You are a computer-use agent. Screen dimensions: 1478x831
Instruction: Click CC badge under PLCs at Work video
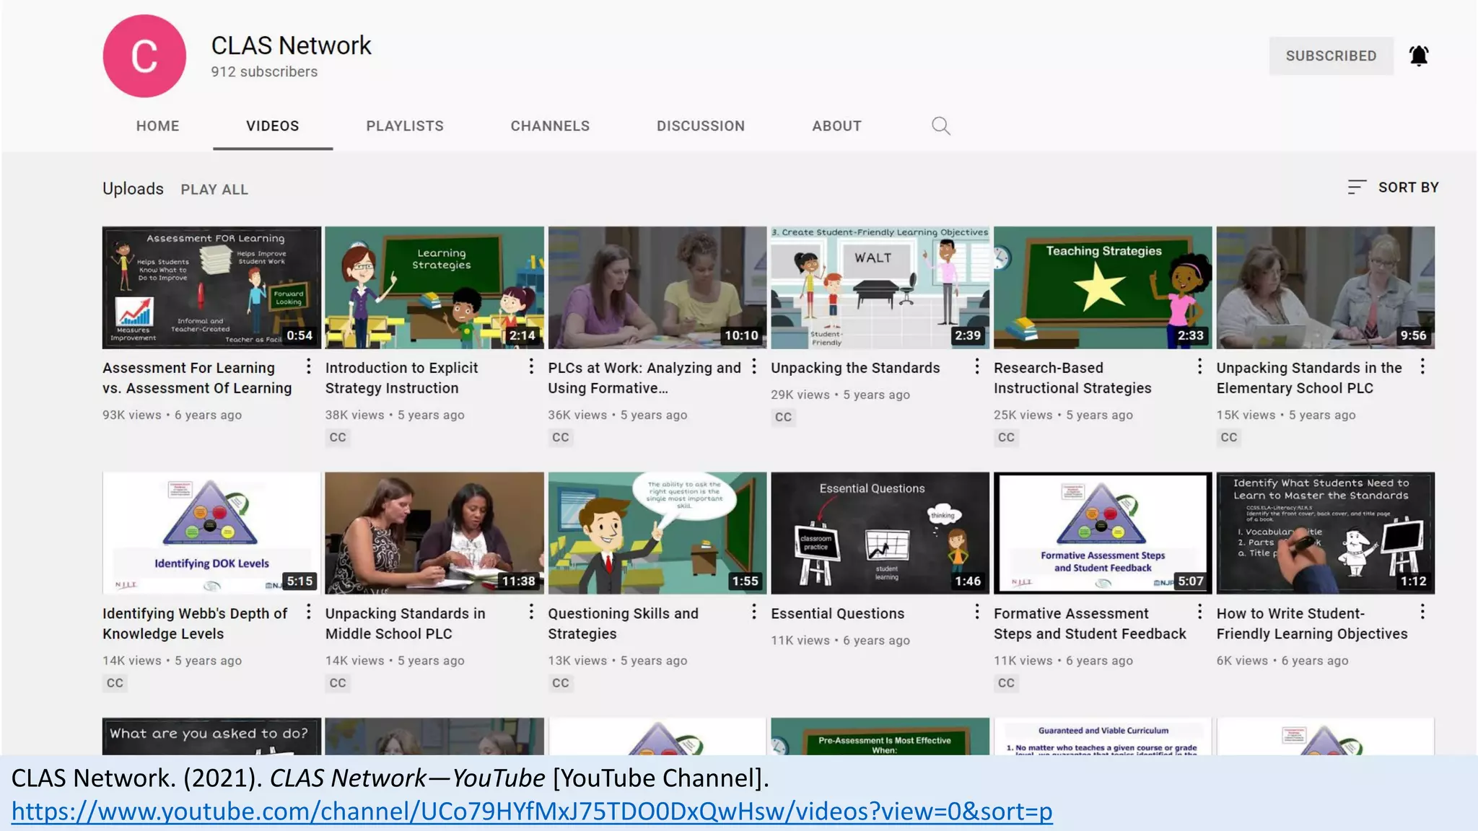[x=561, y=437]
